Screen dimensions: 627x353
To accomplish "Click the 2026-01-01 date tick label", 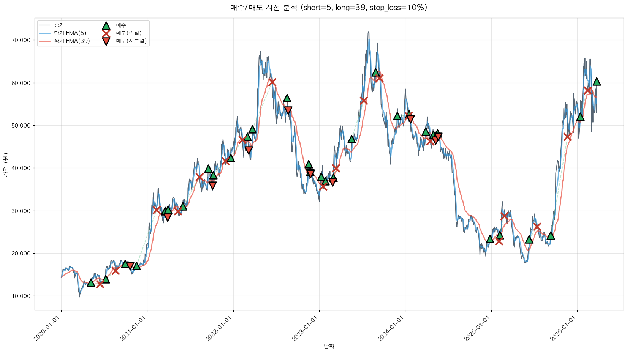I will coord(564,328).
